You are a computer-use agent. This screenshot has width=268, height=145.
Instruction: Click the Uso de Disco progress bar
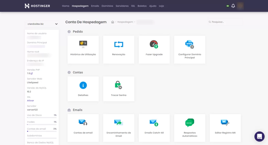tap(42, 118)
